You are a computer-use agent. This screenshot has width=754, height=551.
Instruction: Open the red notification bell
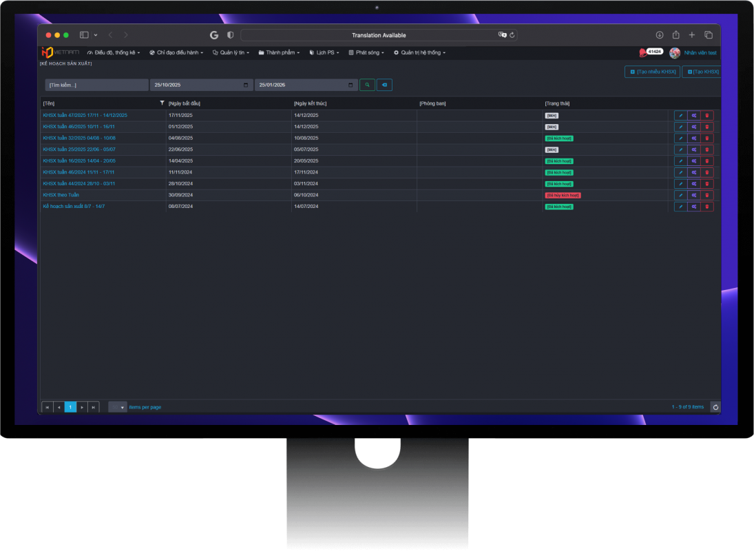click(x=643, y=52)
